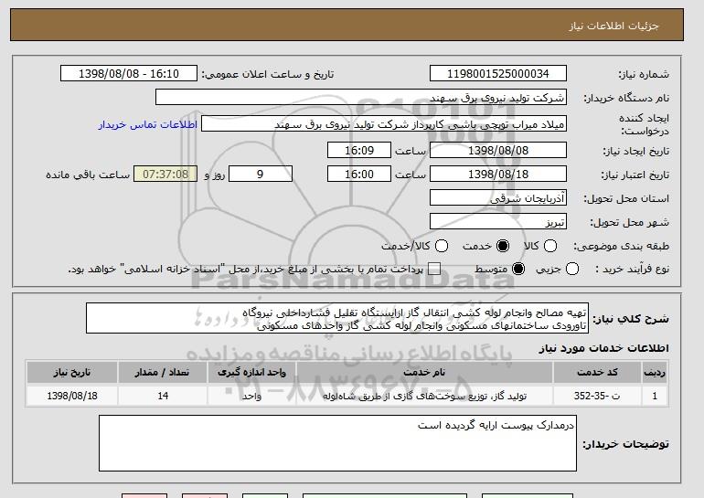The image size is (704, 498).
Task: Click the buyer organization name field
Action: point(361,98)
